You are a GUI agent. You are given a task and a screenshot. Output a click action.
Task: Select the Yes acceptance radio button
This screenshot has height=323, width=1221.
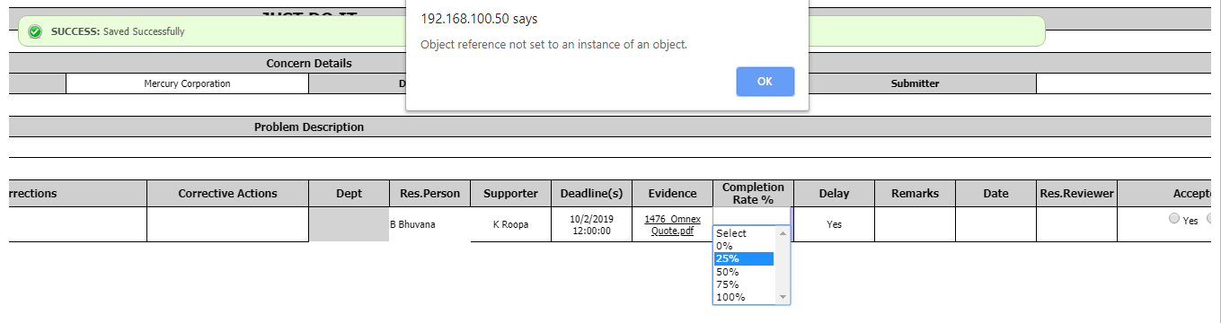pos(1174,219)
